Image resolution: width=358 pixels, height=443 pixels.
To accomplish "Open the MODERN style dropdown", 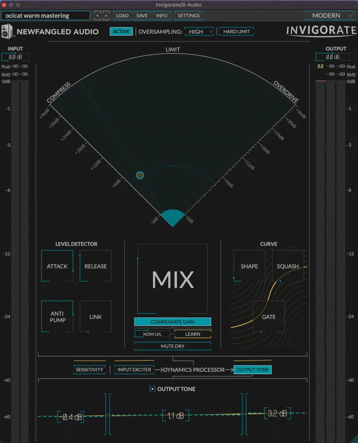I will click(x=330, y=16).
